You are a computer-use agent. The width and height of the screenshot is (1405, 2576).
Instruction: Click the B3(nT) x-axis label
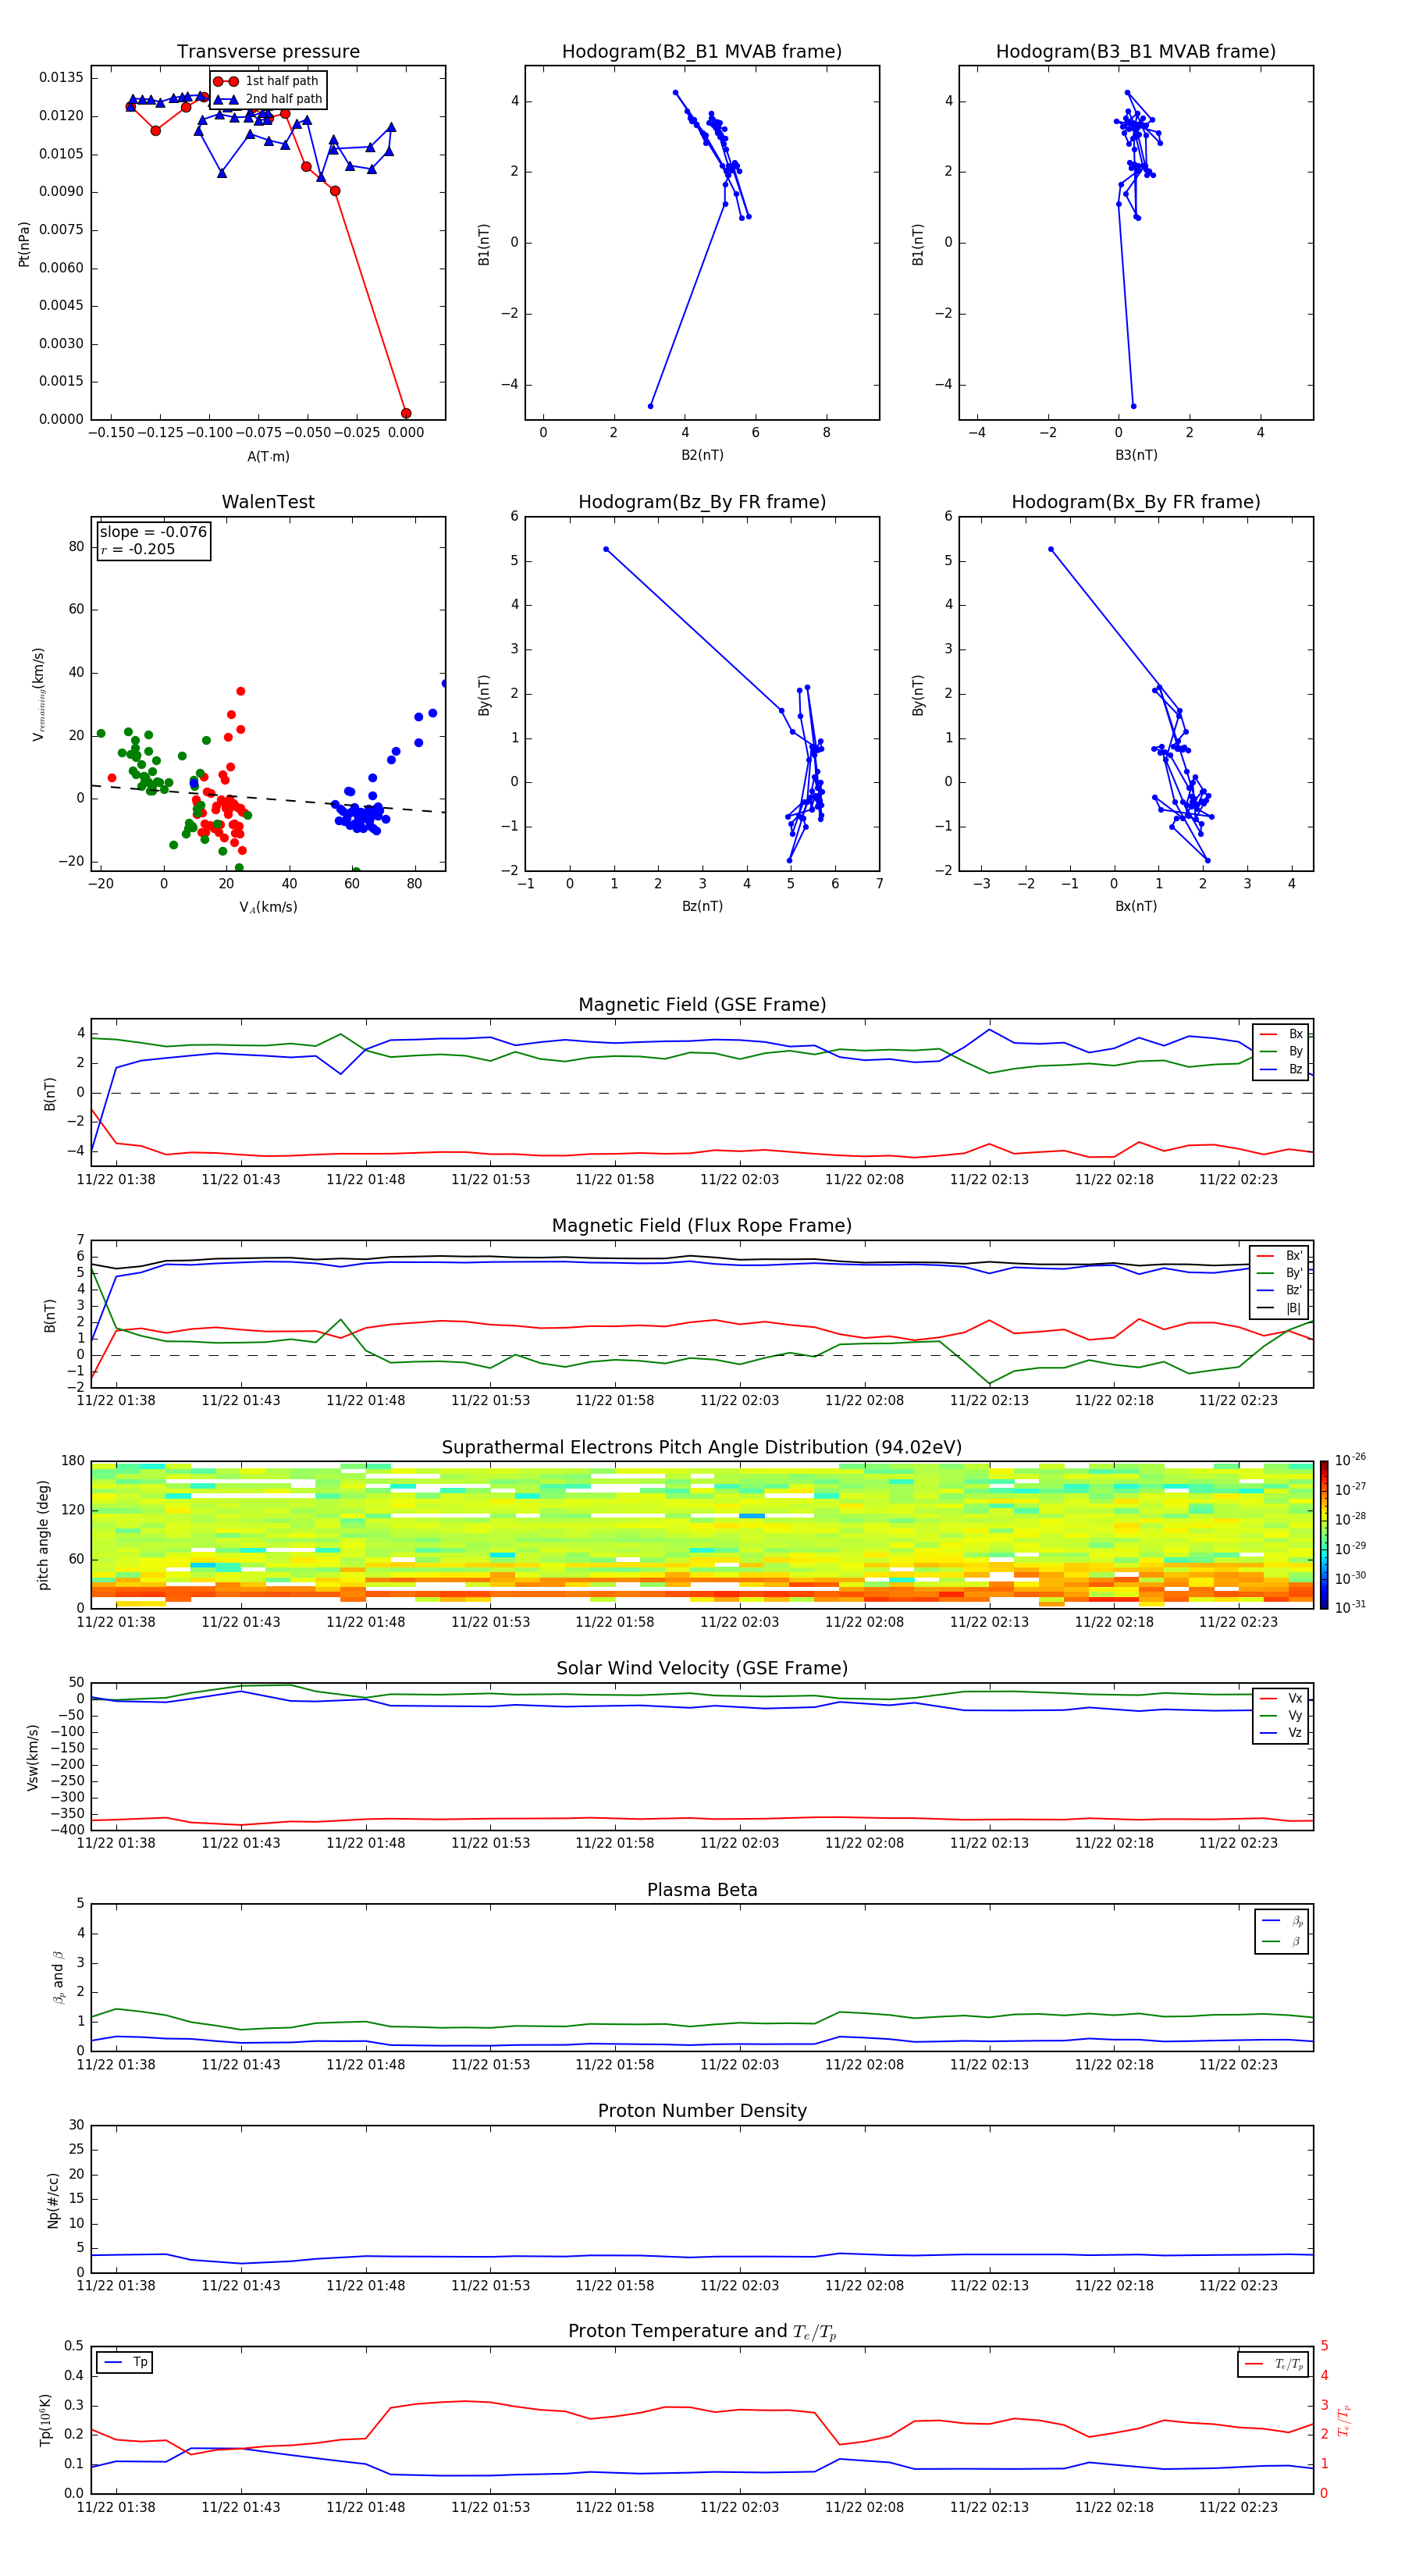[x=1136, y=455]
